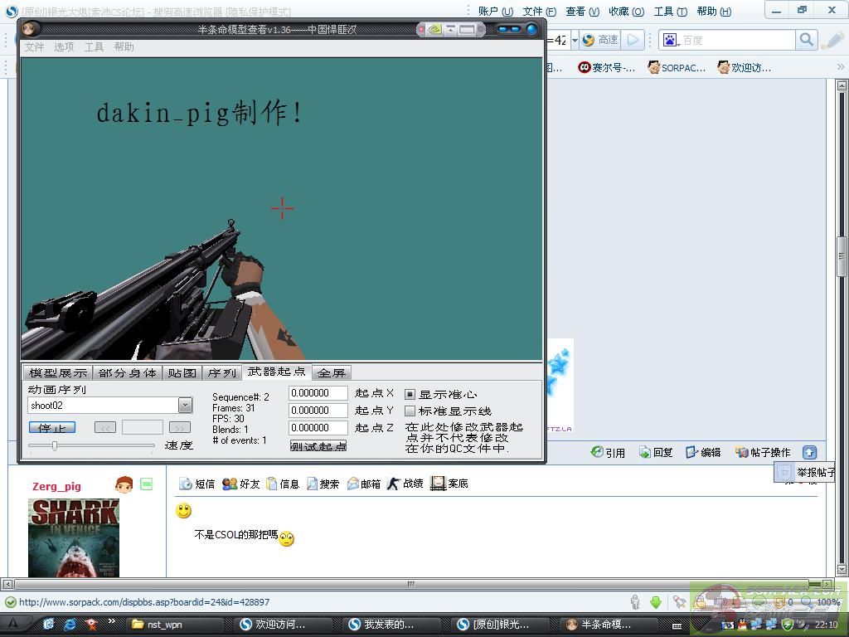Click the 好友 friends icon
The image size is (849, 637).
pyautogui.click(x=230, y=484)
